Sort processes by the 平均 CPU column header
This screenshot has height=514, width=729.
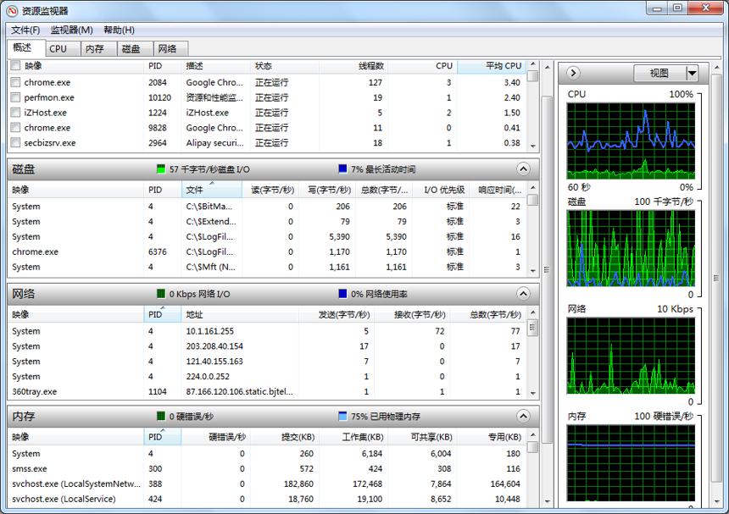(492, 66)
